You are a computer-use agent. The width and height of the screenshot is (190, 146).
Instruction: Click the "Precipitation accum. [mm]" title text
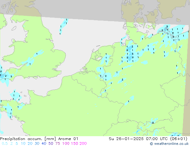28,139
